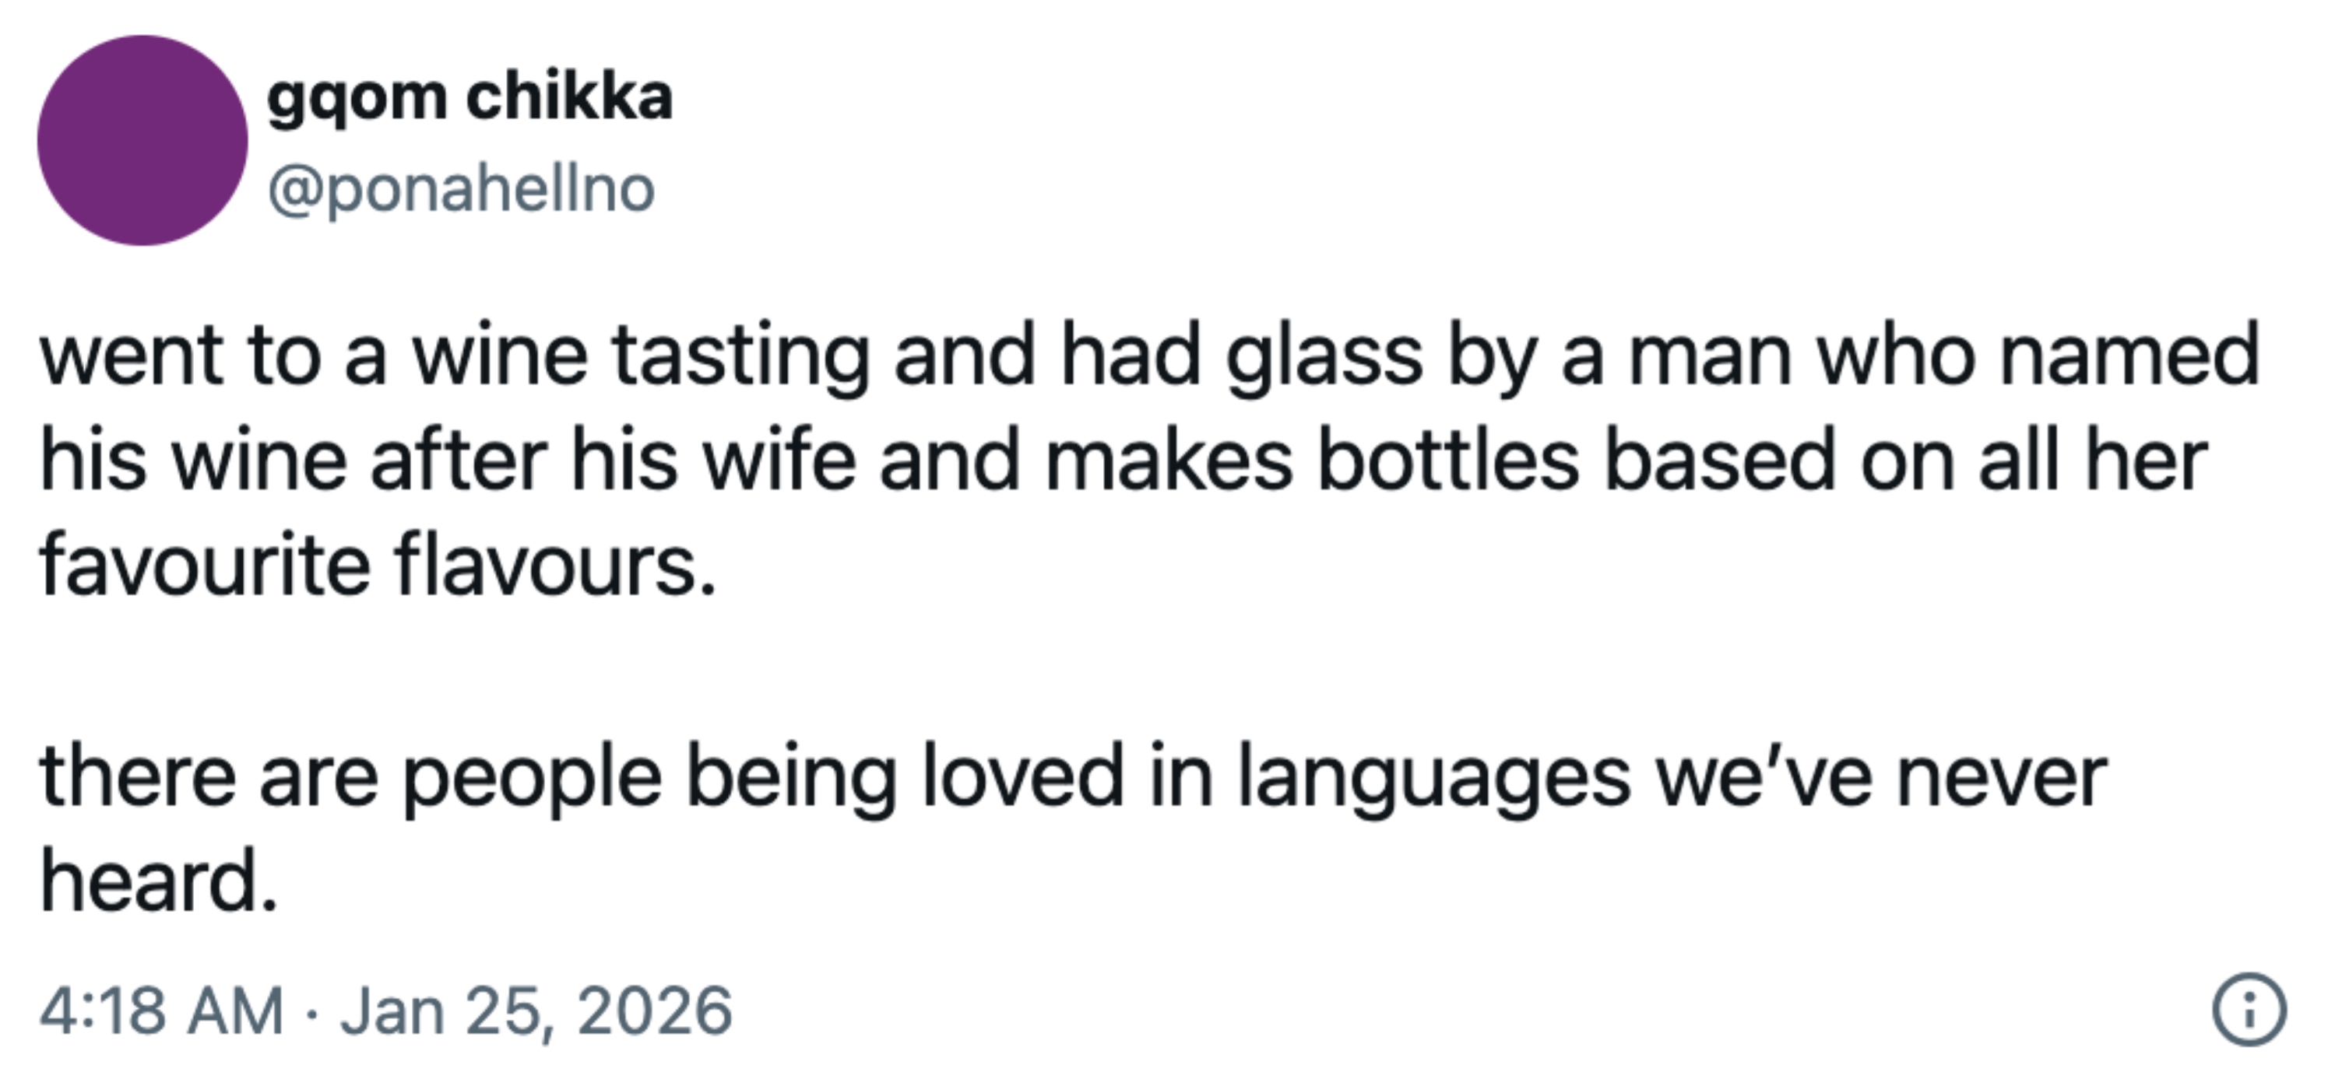Click the Jan 25, 2026 date
Screen dimensions: 2335x1065
536,1011
